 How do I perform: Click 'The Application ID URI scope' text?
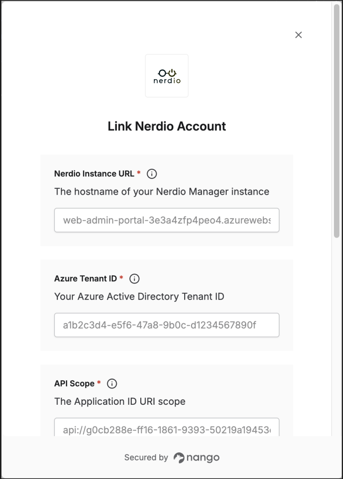(x=120, y=402)
